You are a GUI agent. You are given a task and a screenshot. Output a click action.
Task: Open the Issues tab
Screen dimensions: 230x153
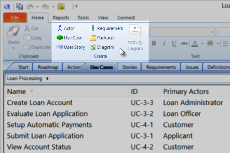click(x=192, y=67)
